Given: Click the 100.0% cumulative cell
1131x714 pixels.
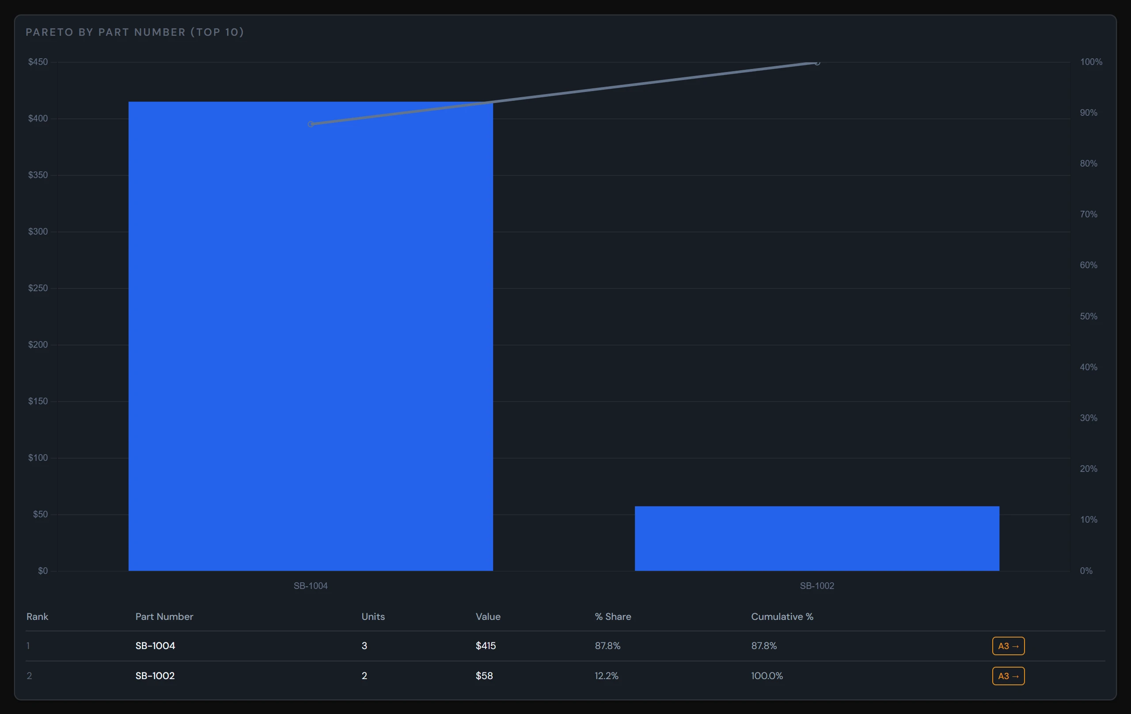Looking at the screenshot, I should 767,676.
